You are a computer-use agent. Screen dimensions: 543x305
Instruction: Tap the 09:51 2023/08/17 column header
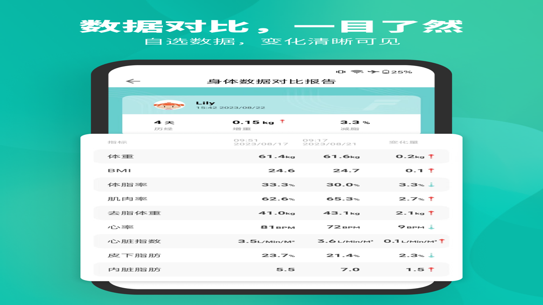pos(260,142)
